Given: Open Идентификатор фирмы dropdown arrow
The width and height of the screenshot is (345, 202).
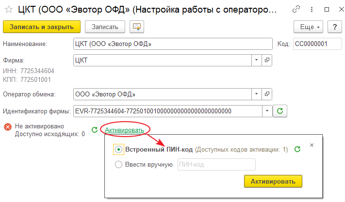Looking at the screenshot, I should [x=266, y=111].
